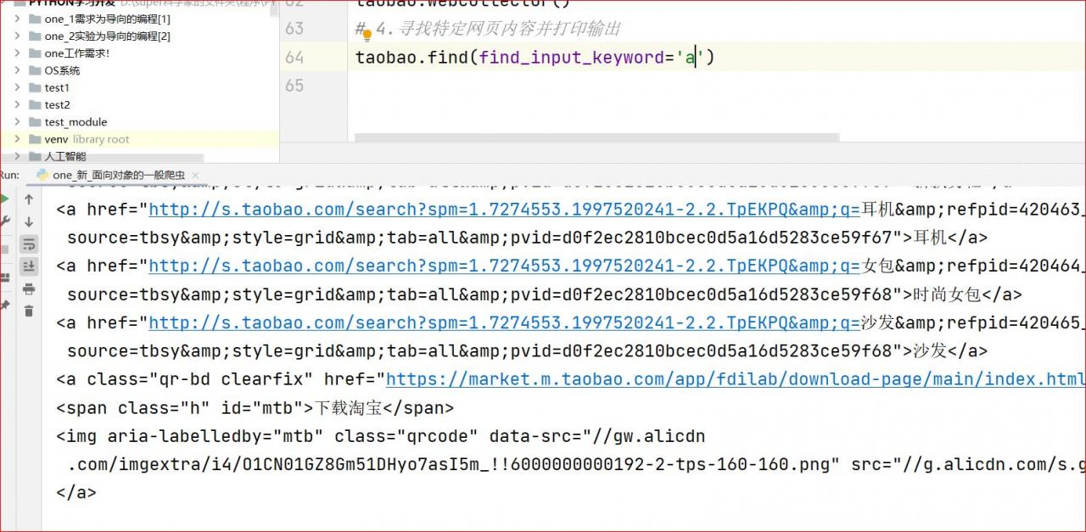The image size is (1086, 532).
Task: Click the 'find_input_keyword' parameter name
Action: [x=571, y=58]
